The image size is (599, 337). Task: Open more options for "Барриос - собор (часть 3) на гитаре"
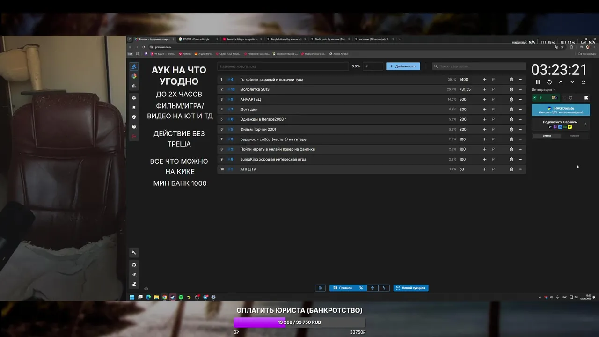(520, 139)
